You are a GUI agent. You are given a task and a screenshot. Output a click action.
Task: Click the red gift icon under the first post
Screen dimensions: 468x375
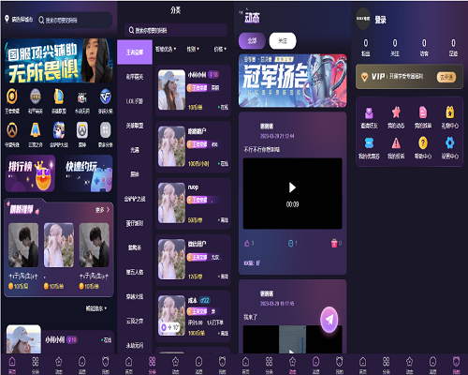[334, 243]
